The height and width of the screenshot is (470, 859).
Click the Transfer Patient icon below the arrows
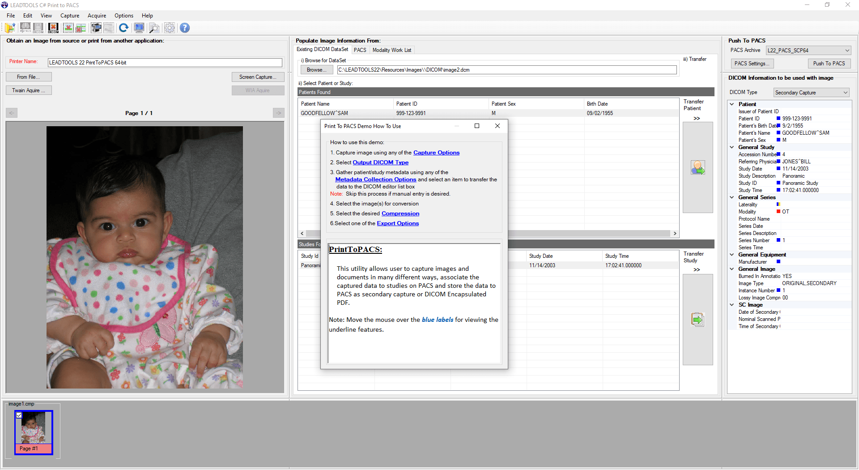click(x=697, y=167)
